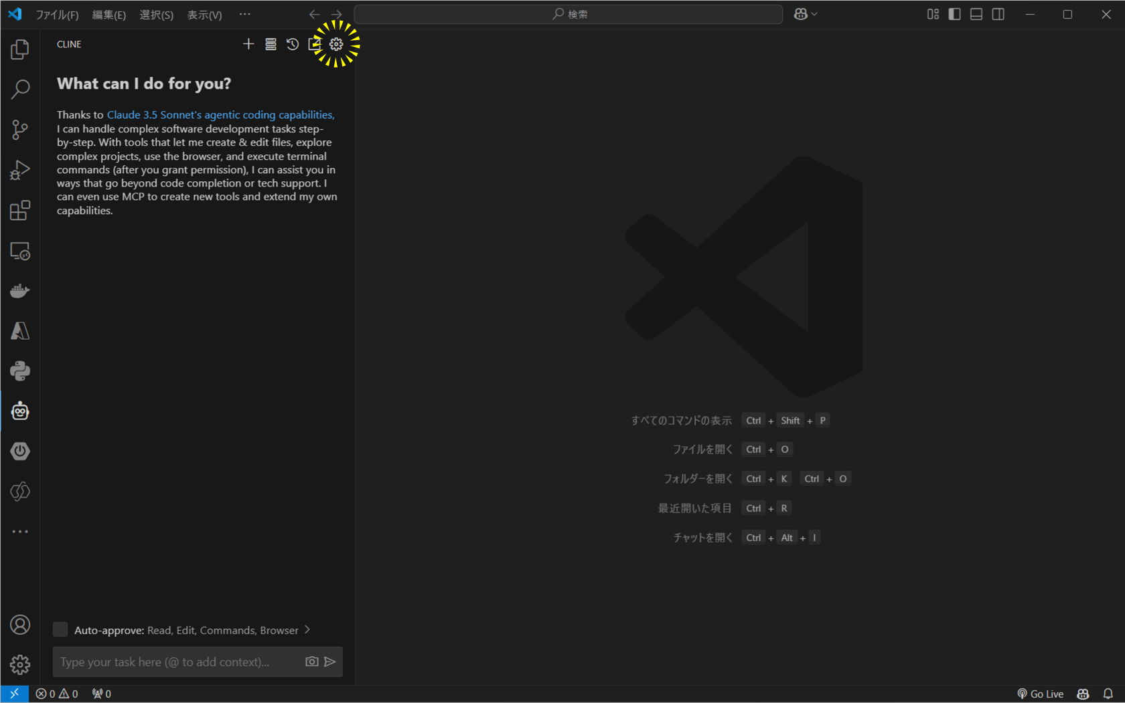Attach an image with the camera icon
1125x703 pixels.
pos(312,662)
